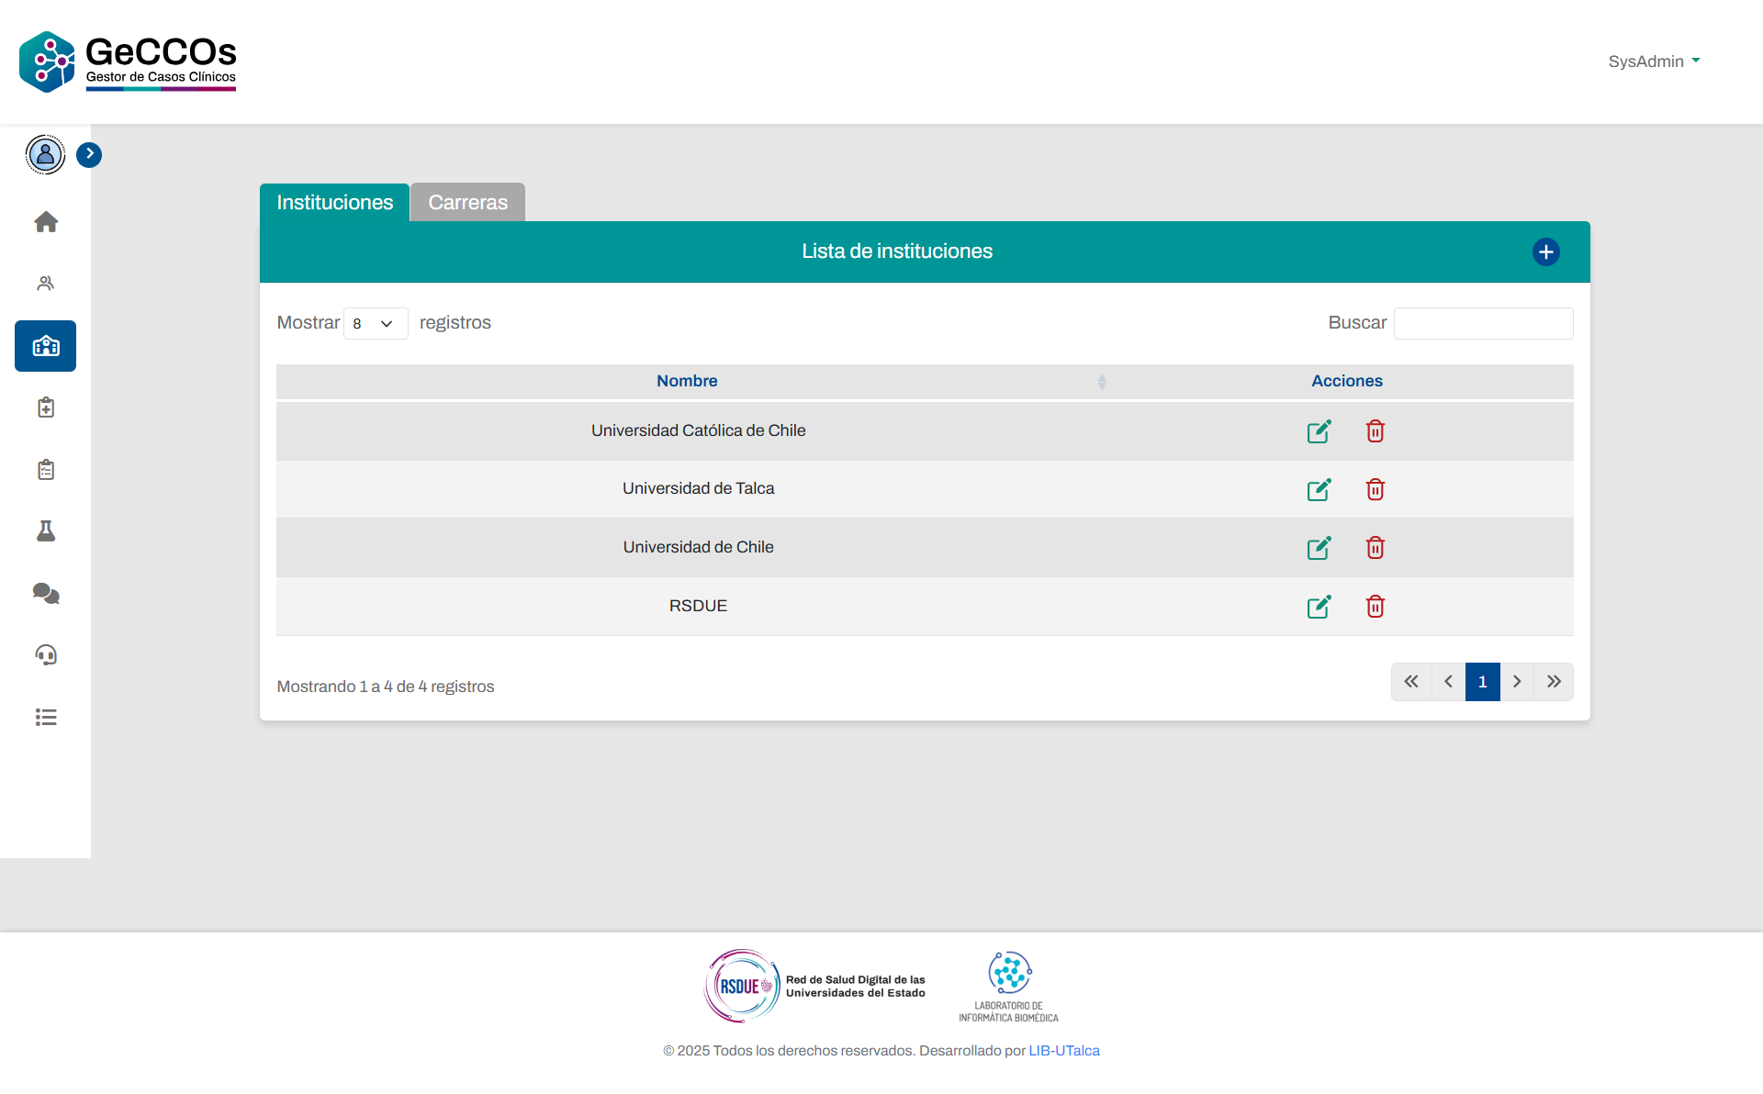Open the laboratory flask icon
This screenshot has width=1763, height=1094.
(x=46, y=531)
